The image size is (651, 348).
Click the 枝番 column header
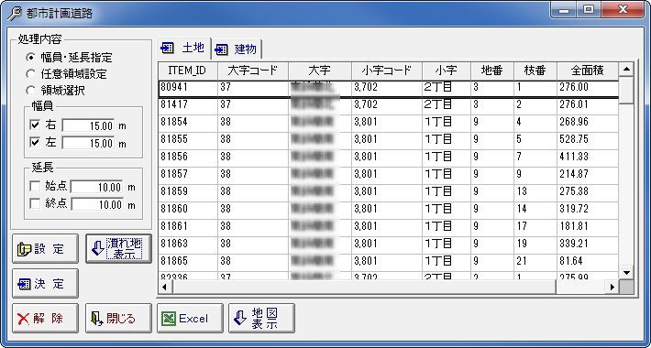535,71
